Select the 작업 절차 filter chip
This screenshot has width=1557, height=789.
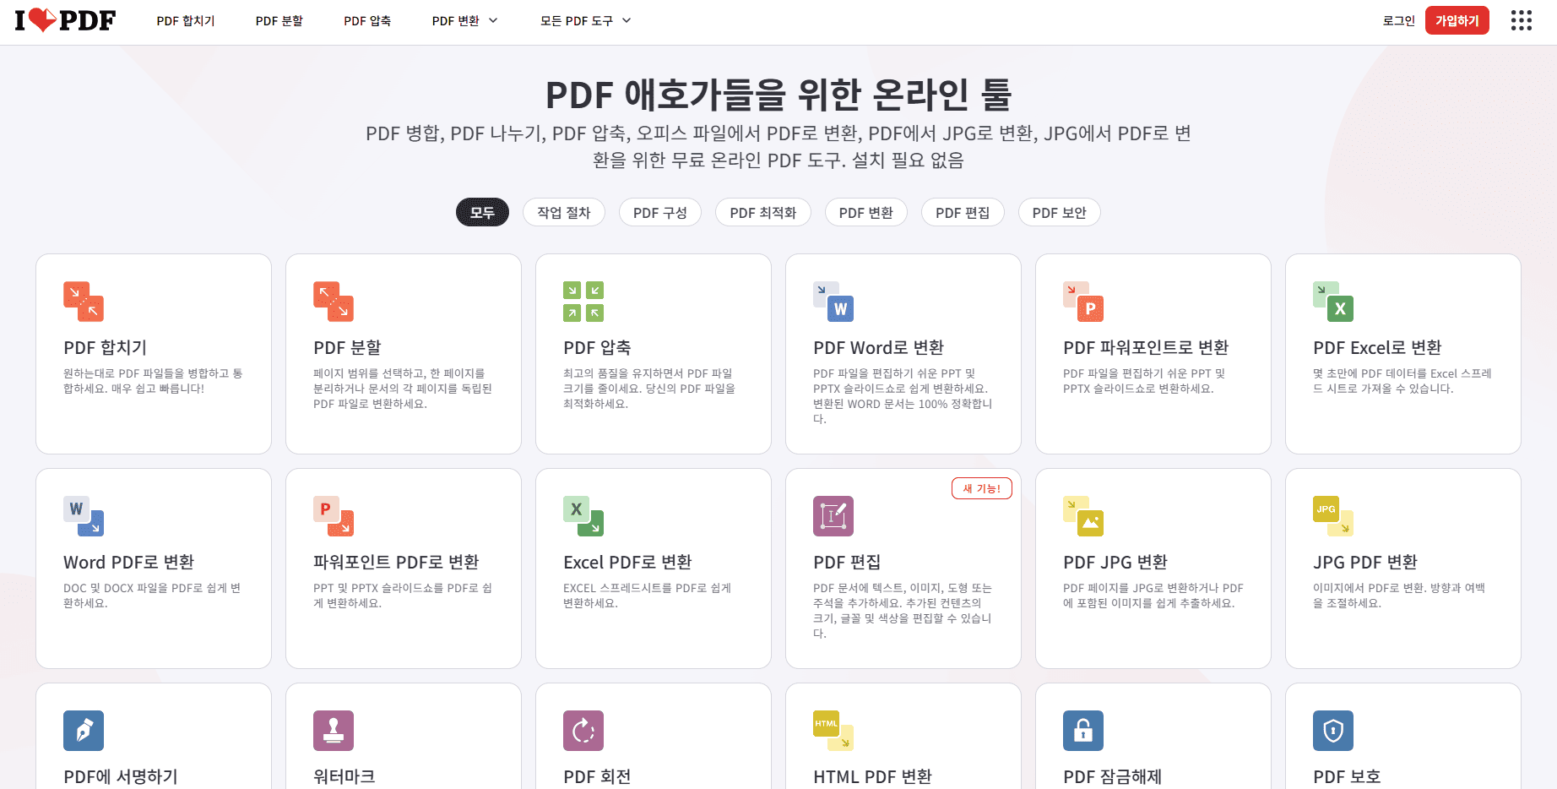563,212
